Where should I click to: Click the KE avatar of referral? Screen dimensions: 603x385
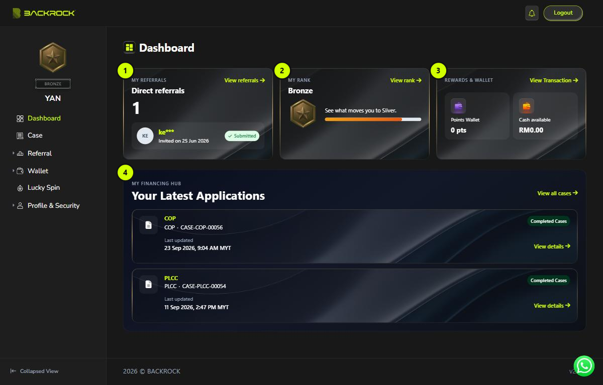click(145, 136)
